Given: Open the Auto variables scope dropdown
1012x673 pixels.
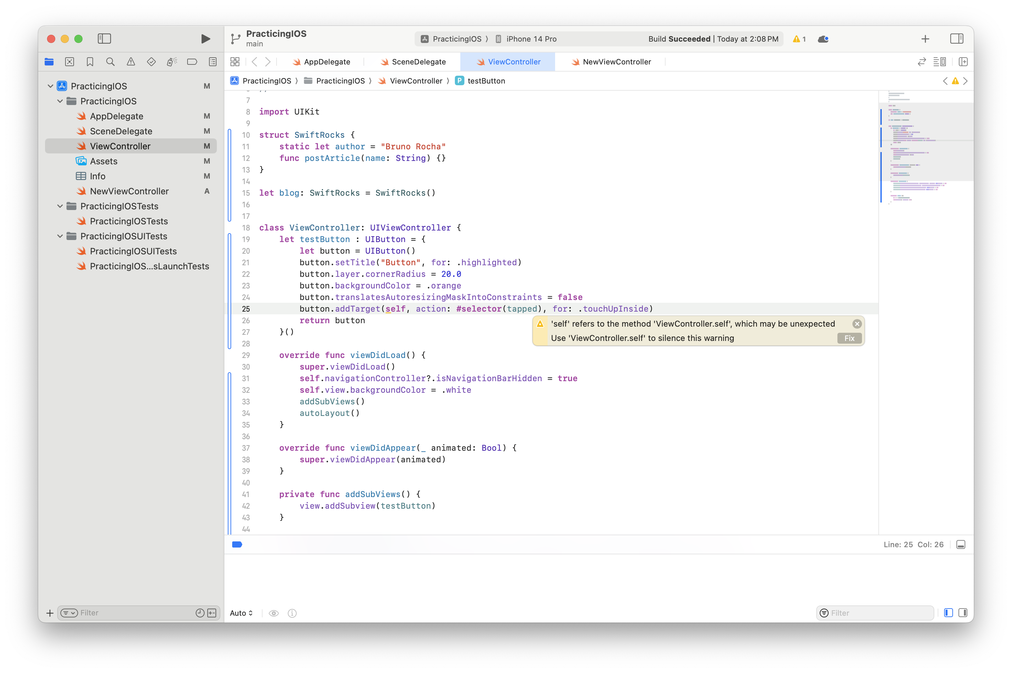Looking at the screenshot, I should coord(241,613).
